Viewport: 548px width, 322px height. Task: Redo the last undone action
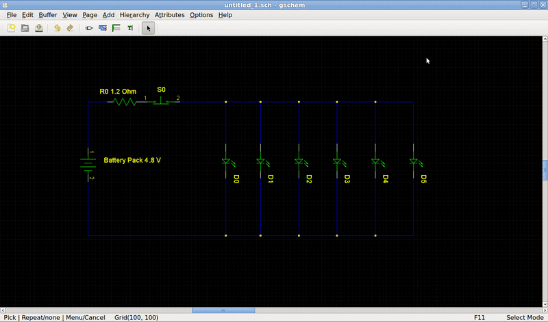coord(71,28)
